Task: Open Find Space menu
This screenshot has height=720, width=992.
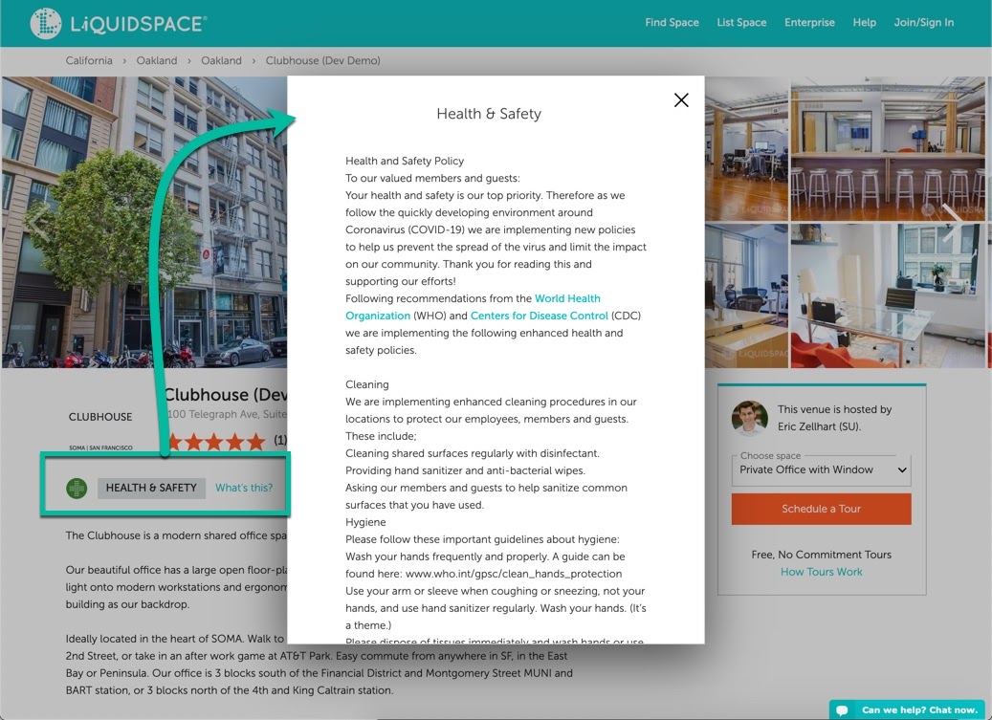Action: (x=672, y=23)
